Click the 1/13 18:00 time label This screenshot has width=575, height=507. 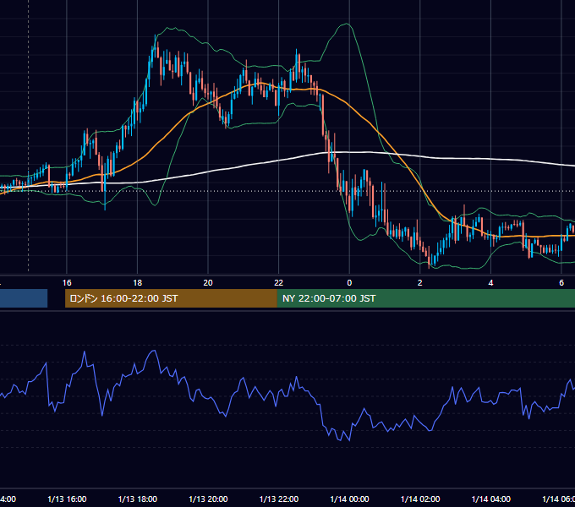coord(138,499)
